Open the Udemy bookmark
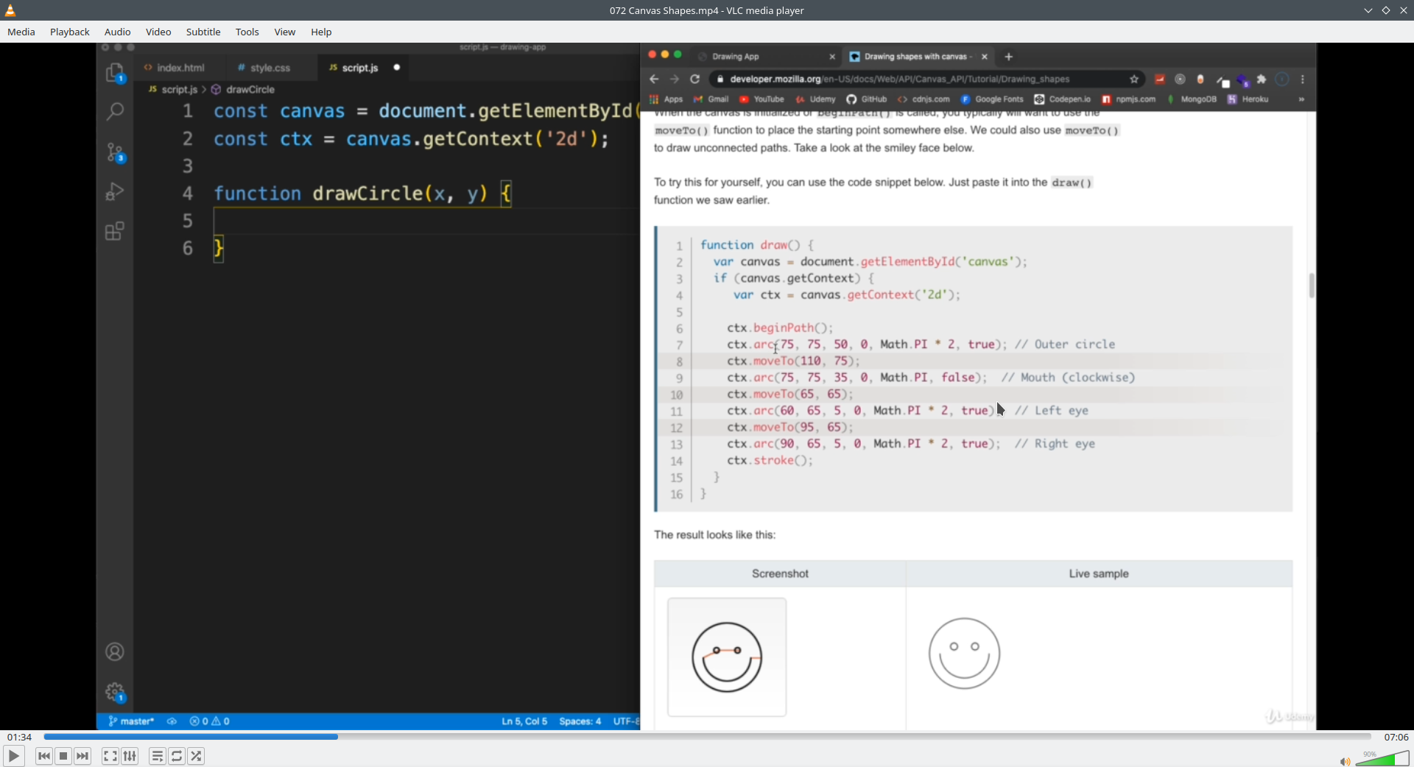1414x767 pixels. tap(815, 99)
